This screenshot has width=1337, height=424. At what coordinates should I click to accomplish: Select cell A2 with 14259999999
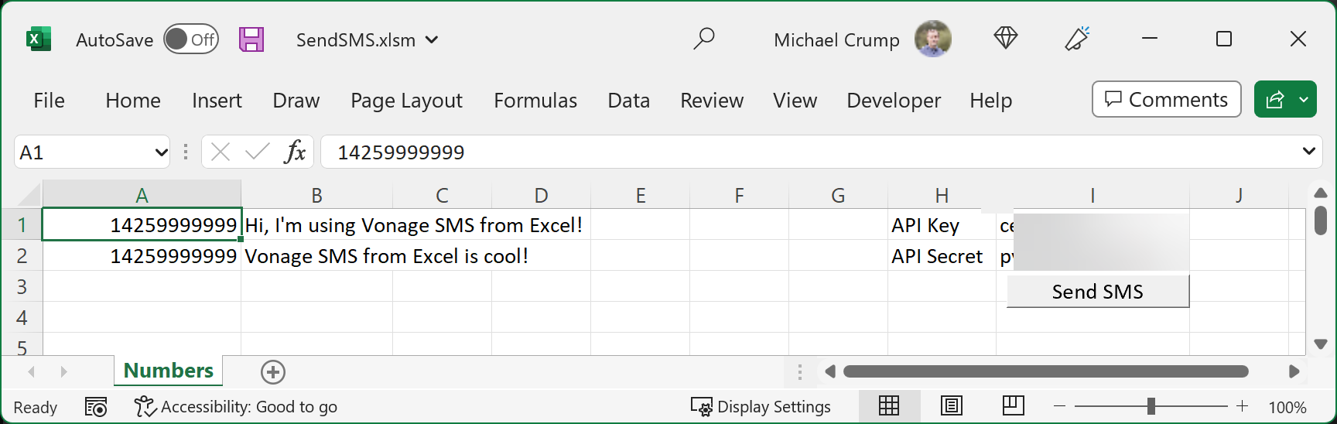[x=142, y=256]
